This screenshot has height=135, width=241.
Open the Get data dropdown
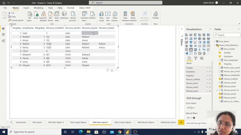pyautogui.click(x=29, y=16)
